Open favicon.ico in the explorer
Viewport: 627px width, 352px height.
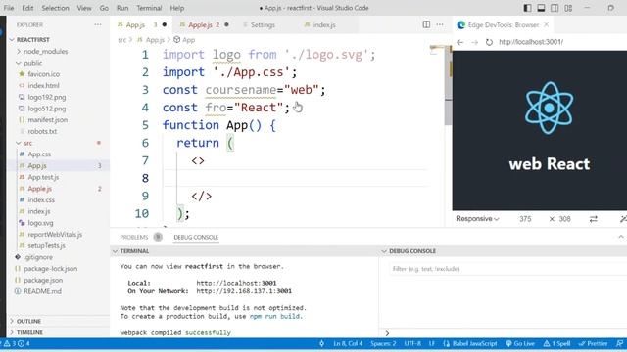click(x=43, y=74)
